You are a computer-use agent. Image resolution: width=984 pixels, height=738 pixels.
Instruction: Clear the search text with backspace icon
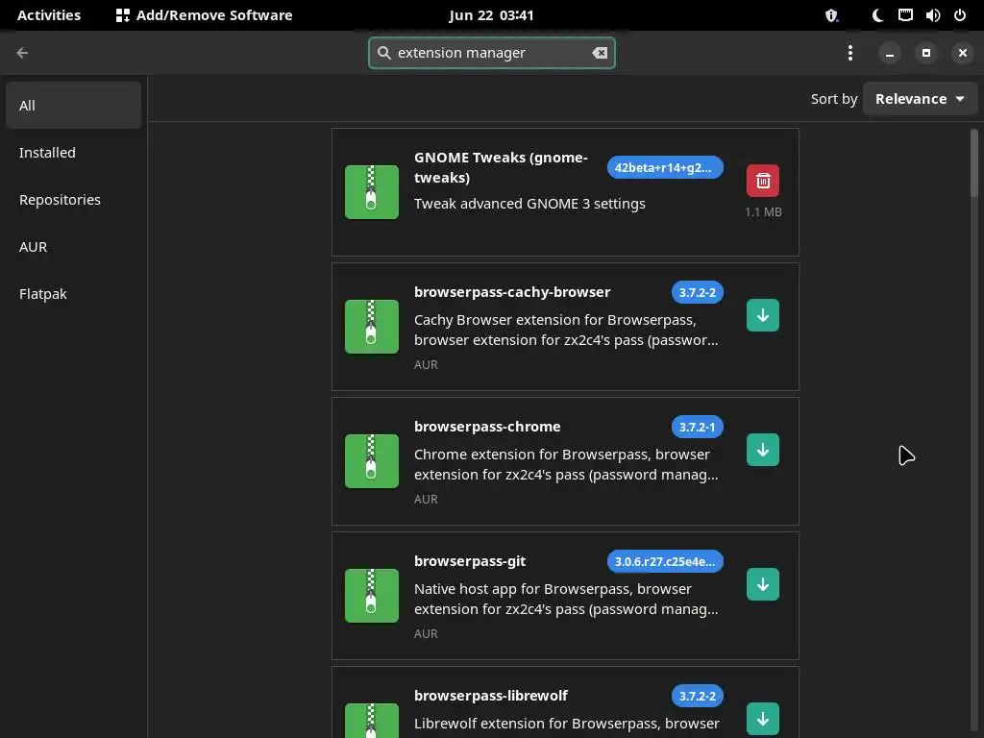[600, 53]
